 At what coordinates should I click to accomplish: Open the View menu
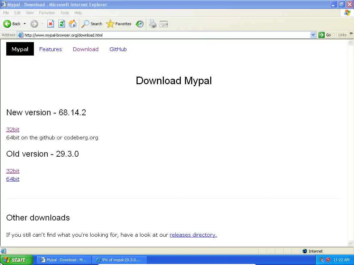pyautogui.click(x=30, y=13)
